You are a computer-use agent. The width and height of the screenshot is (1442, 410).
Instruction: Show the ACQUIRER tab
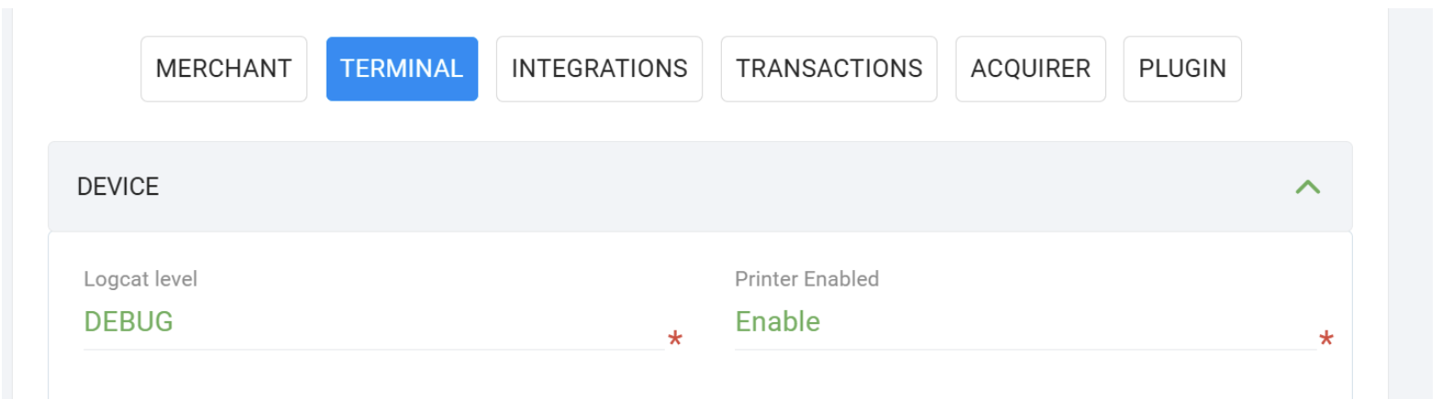(x=1030, y=69)
